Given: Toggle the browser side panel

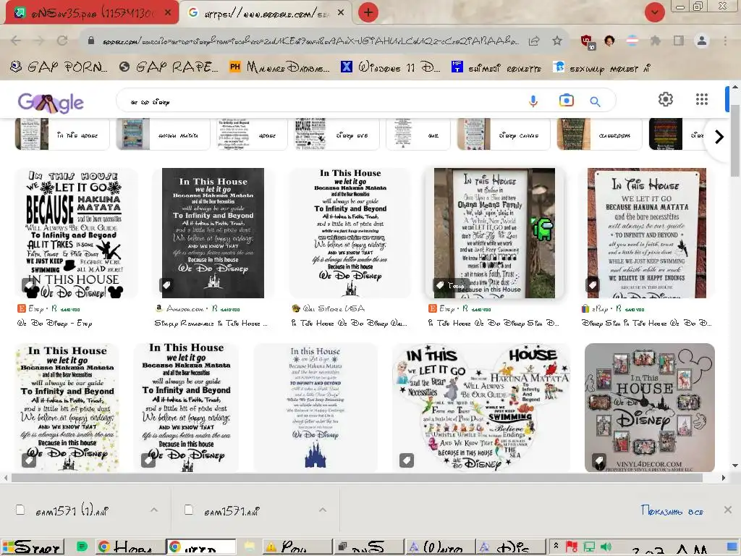Looking at the screenshot, I should pos(679,41).
